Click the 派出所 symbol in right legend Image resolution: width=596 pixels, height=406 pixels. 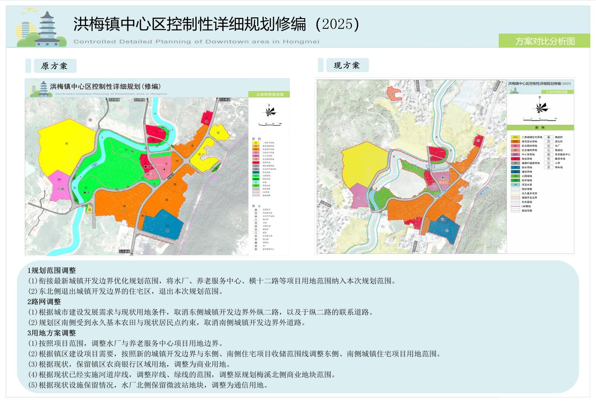pos(548,142)
